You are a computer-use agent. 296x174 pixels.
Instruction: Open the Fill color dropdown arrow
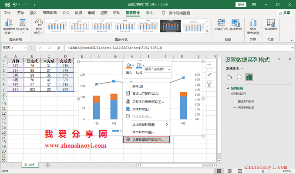pos(133,65)
